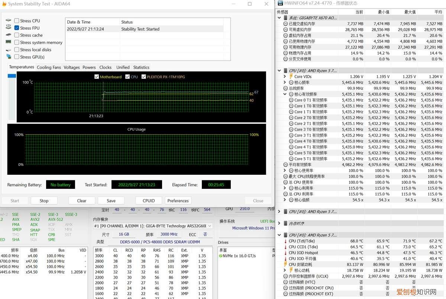Open the Preferences dialog button
Image resolution: width=446 pixels, height=299 pixels.
(178, 201)
